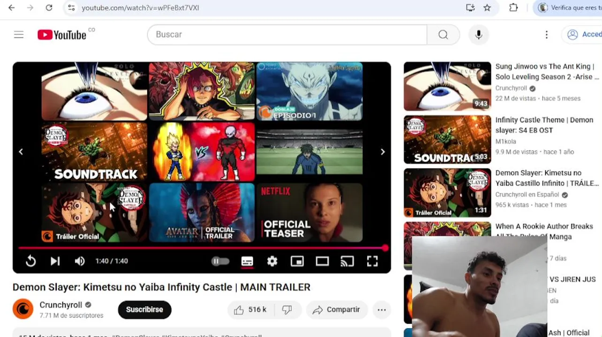The height and width of the screenshot is (337, 602).
Task: Toggle subtitles in the player
Action: coord(247,261)
